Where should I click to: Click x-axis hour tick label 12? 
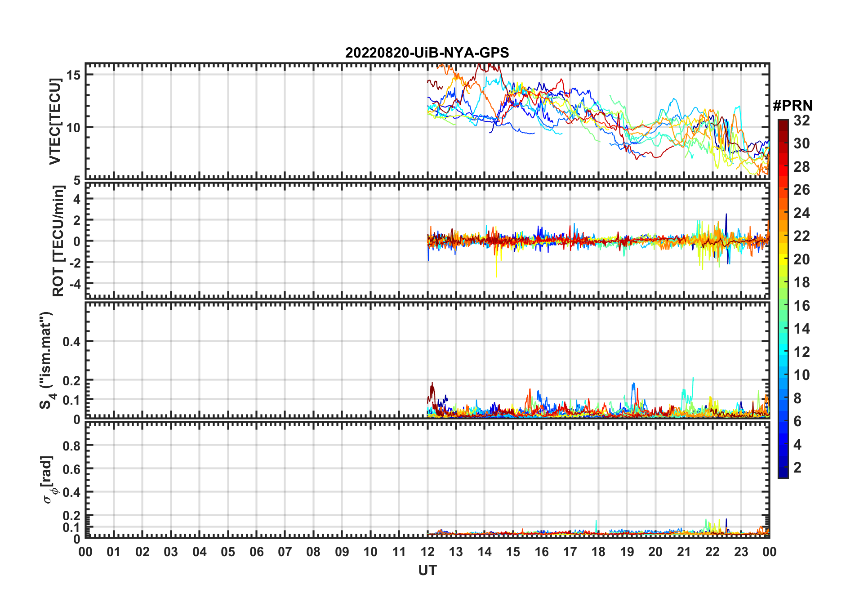coord(427,552)
